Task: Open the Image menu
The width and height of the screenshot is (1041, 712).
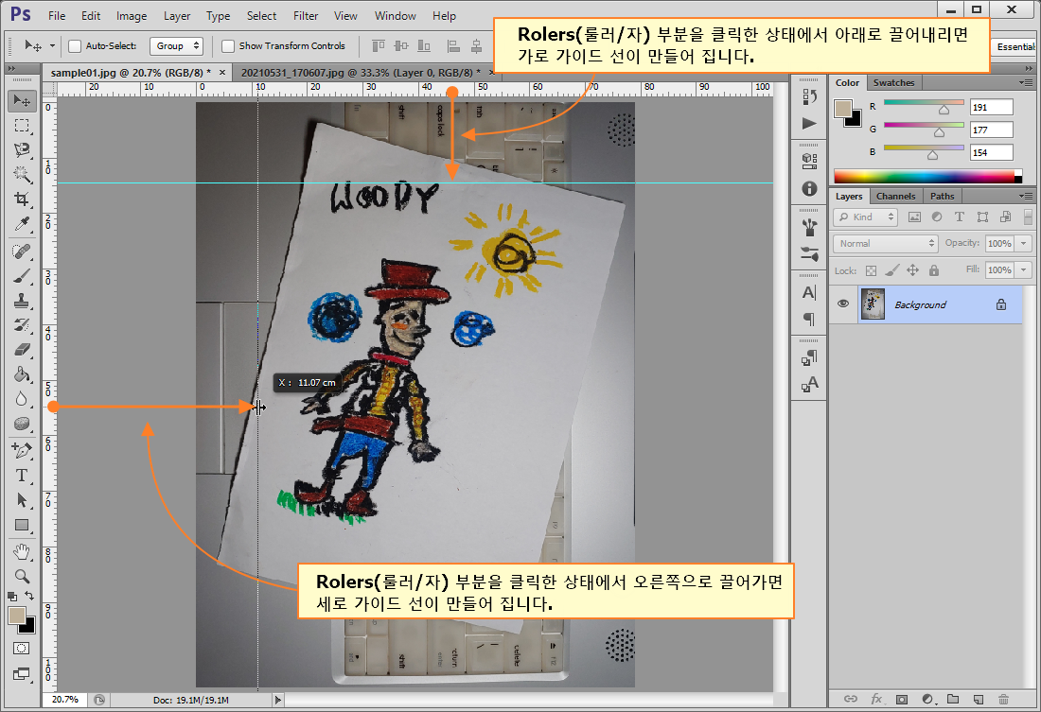Action: (x=132, y=16)
